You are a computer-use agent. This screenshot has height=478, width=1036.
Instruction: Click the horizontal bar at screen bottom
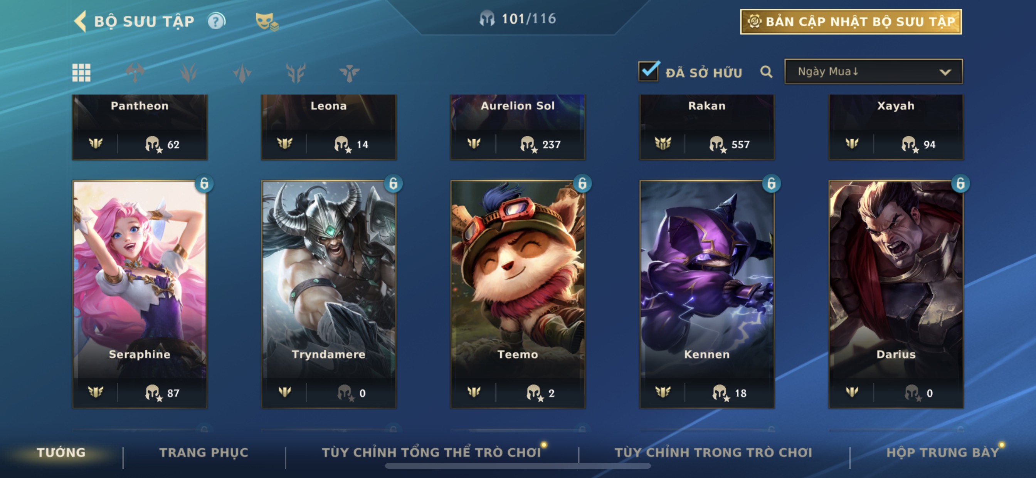tap(518, 466)
